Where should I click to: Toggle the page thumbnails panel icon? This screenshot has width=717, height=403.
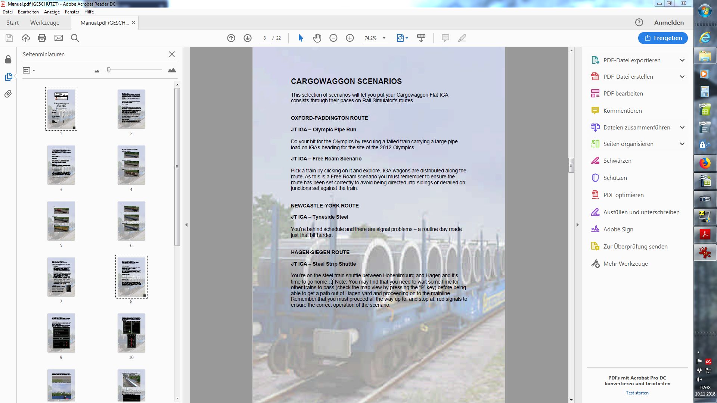8,77
